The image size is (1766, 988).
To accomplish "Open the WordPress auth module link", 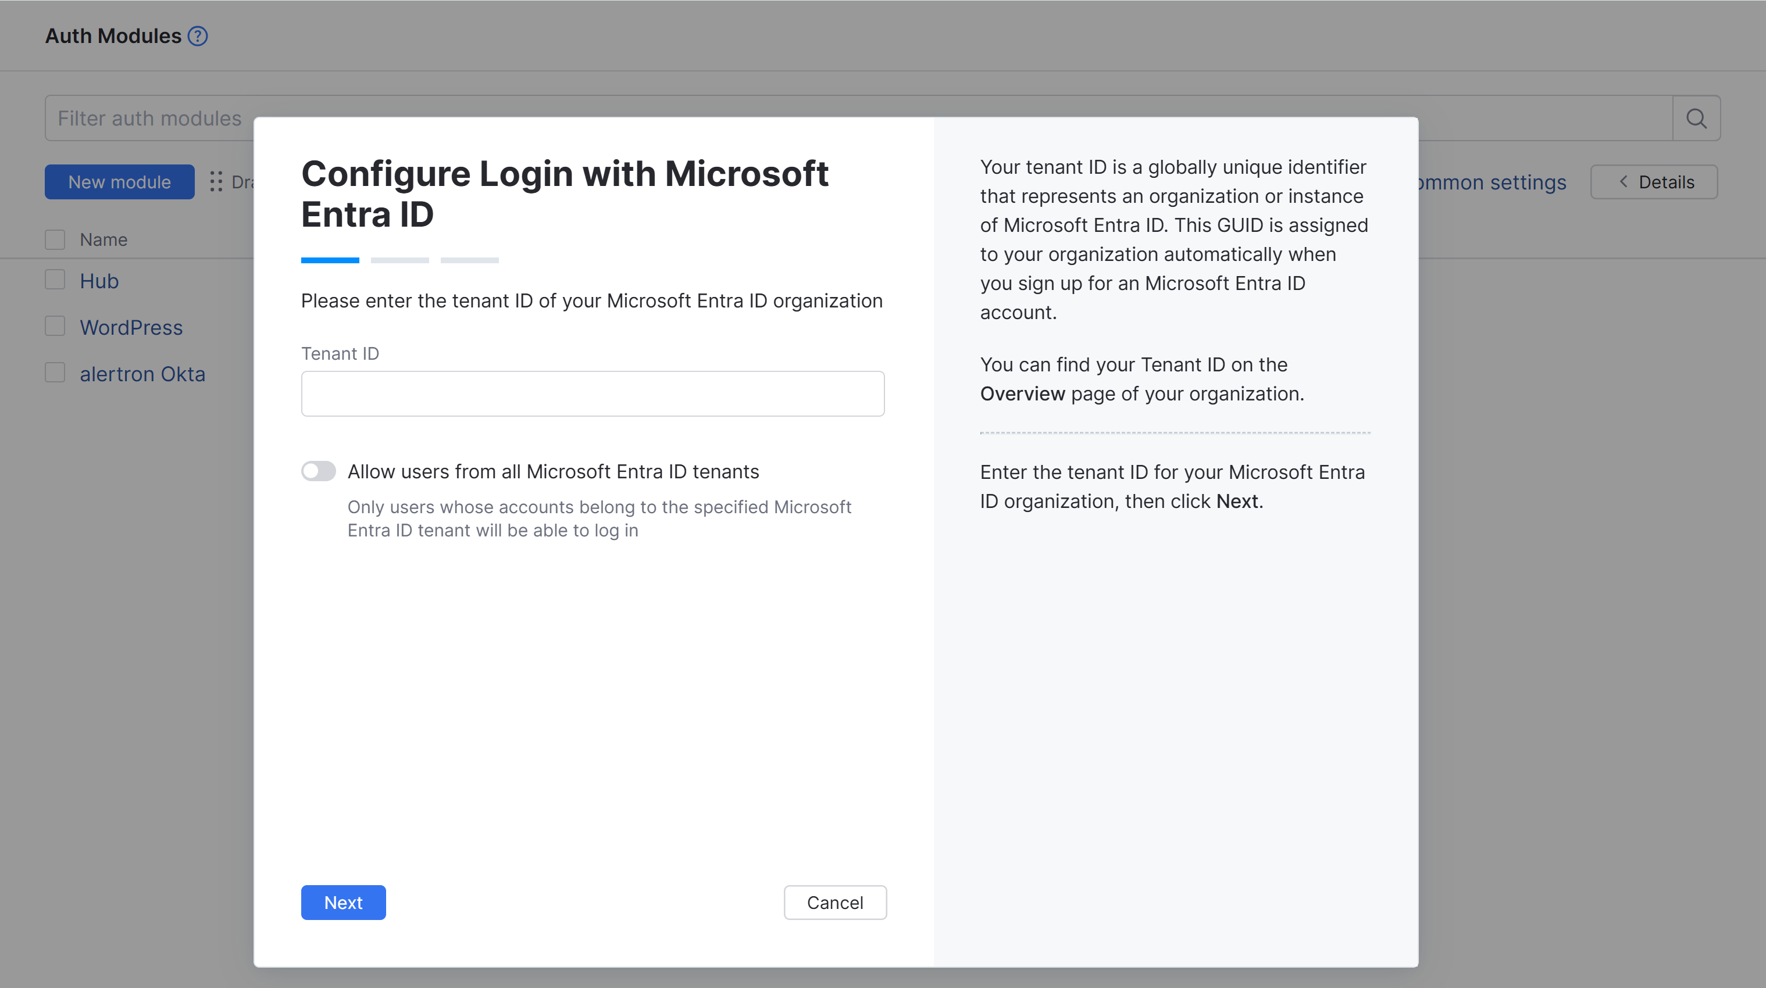I will coord(131,328).
